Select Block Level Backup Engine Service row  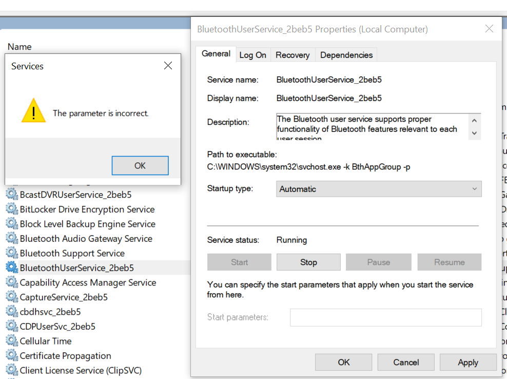point(88,223)
